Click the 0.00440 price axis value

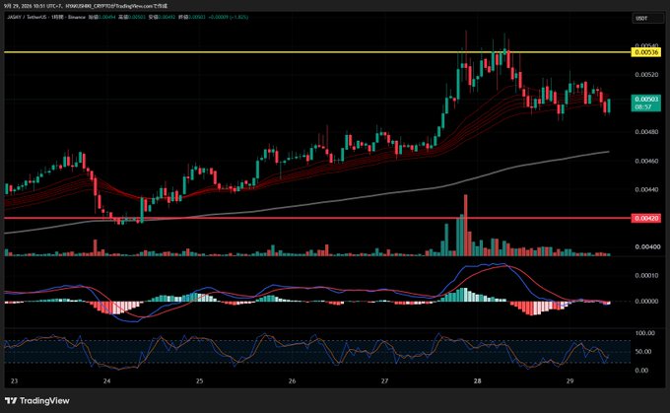646,189
